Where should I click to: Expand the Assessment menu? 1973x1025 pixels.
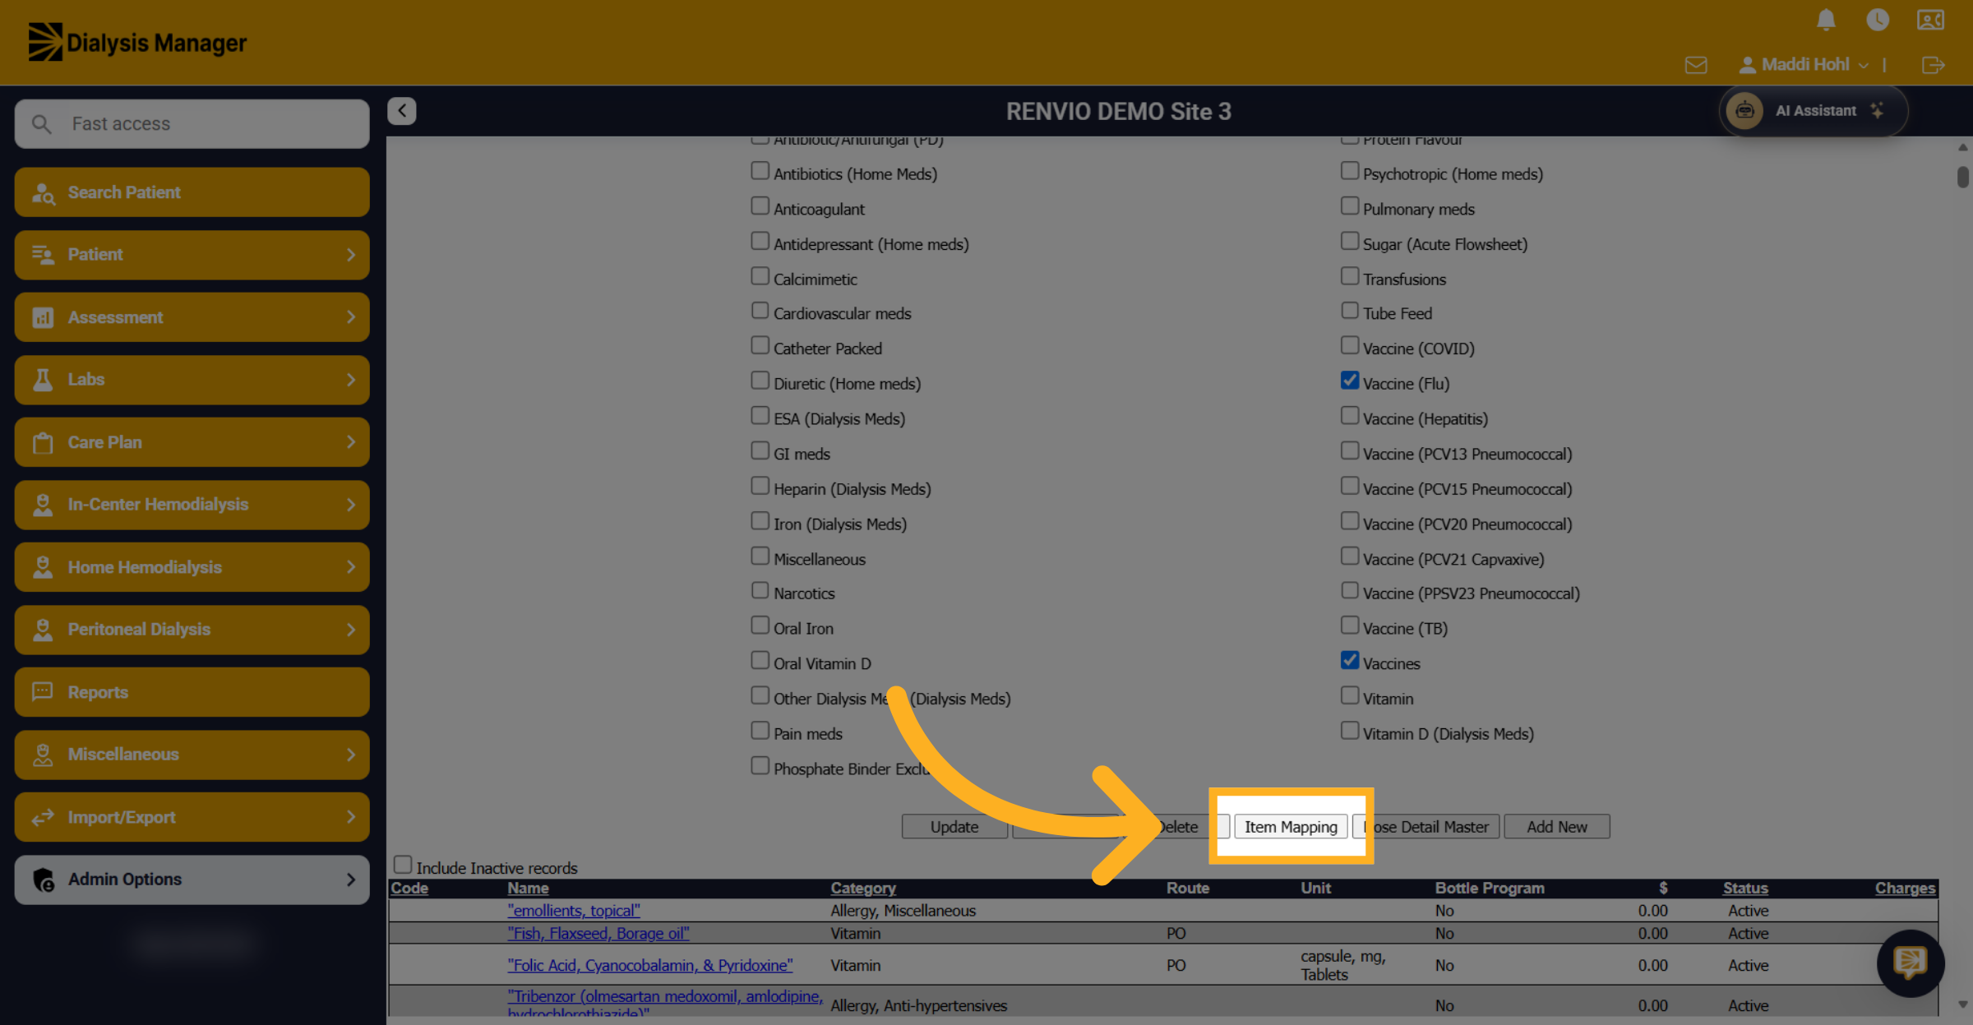192,317
